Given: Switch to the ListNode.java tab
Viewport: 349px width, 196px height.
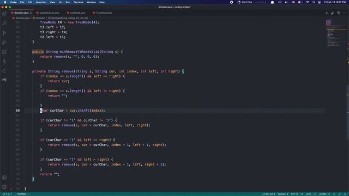Looking at the screenshot, I should 77,13.
